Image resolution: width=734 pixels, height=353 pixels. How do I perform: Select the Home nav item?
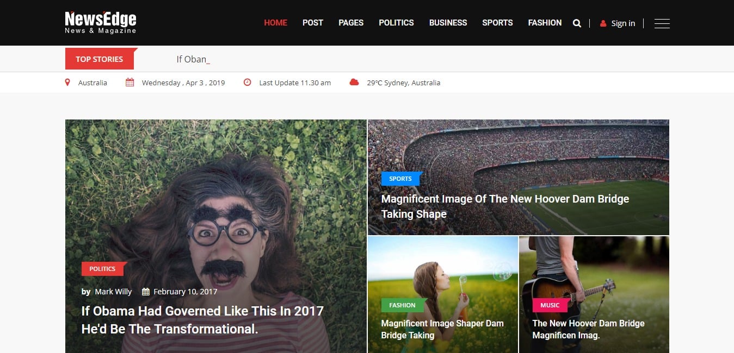pyautogui.click(x=275, y=23)
